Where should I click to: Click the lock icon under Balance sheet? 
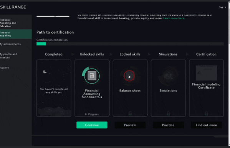click(130, 113)
